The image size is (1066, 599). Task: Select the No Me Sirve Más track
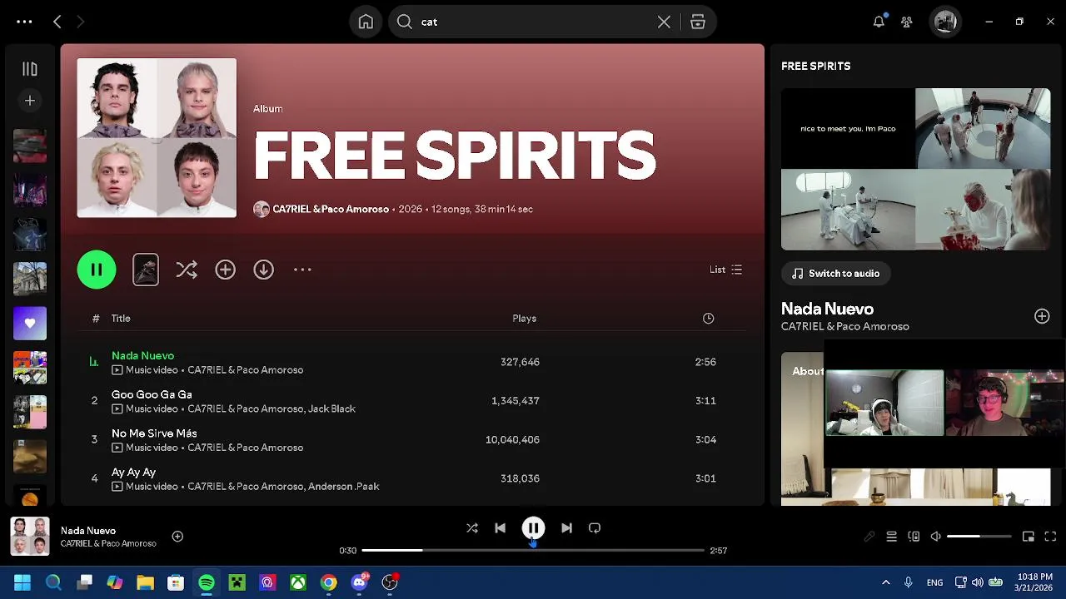(412, 439)
